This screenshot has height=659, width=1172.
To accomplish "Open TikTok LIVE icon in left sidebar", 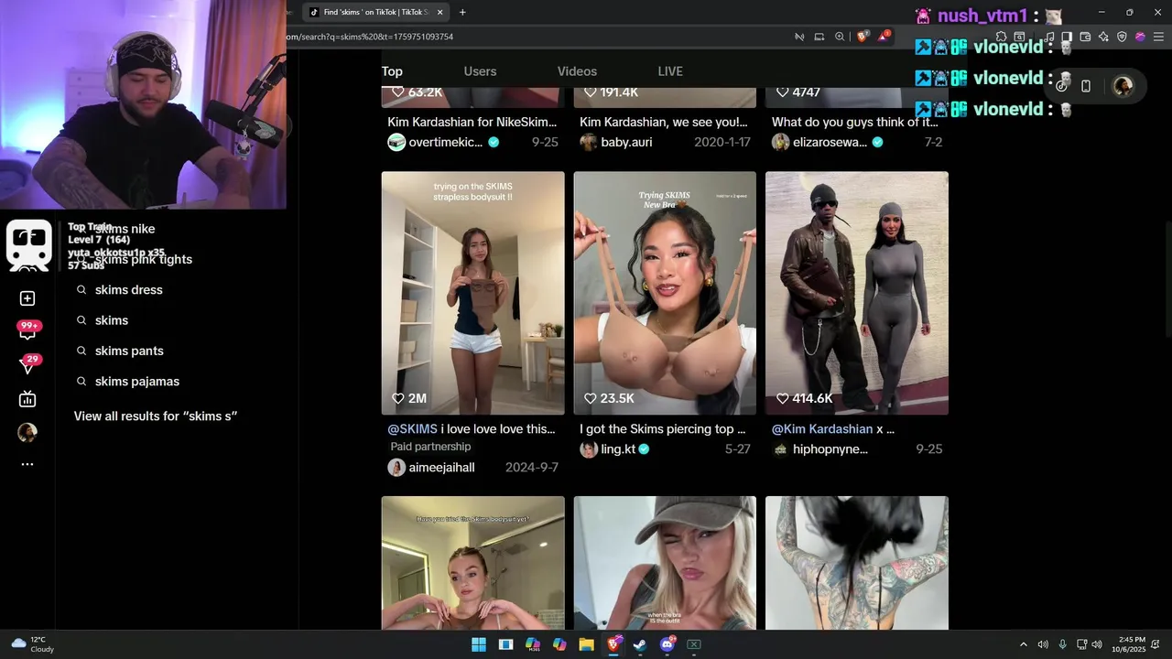I will pyautogui.click(x=27, y=398).
